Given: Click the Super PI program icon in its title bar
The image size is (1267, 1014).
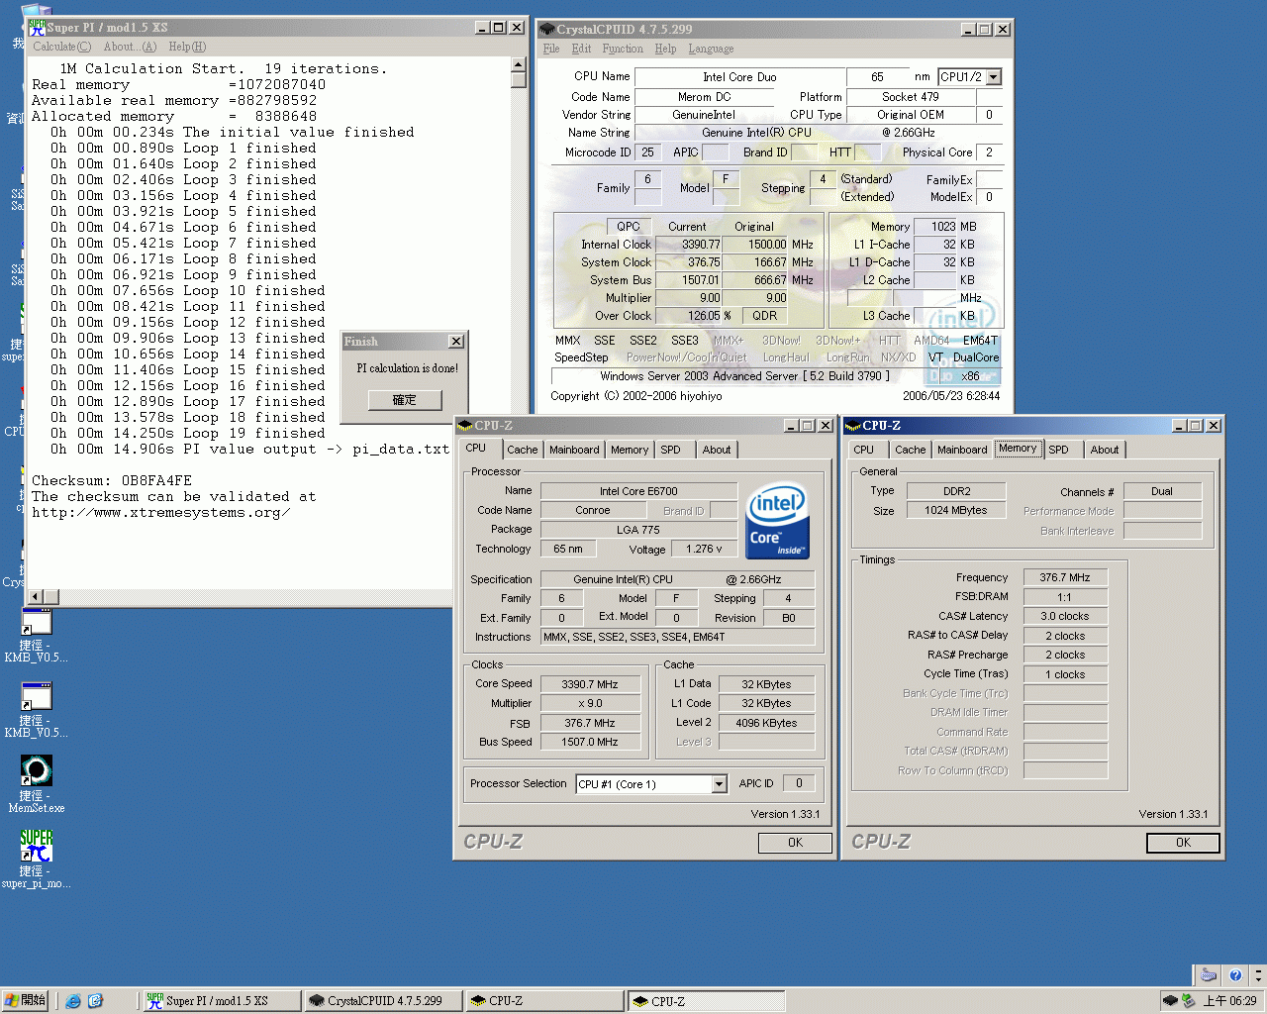Looking at the screenshot, I should 38,27.
